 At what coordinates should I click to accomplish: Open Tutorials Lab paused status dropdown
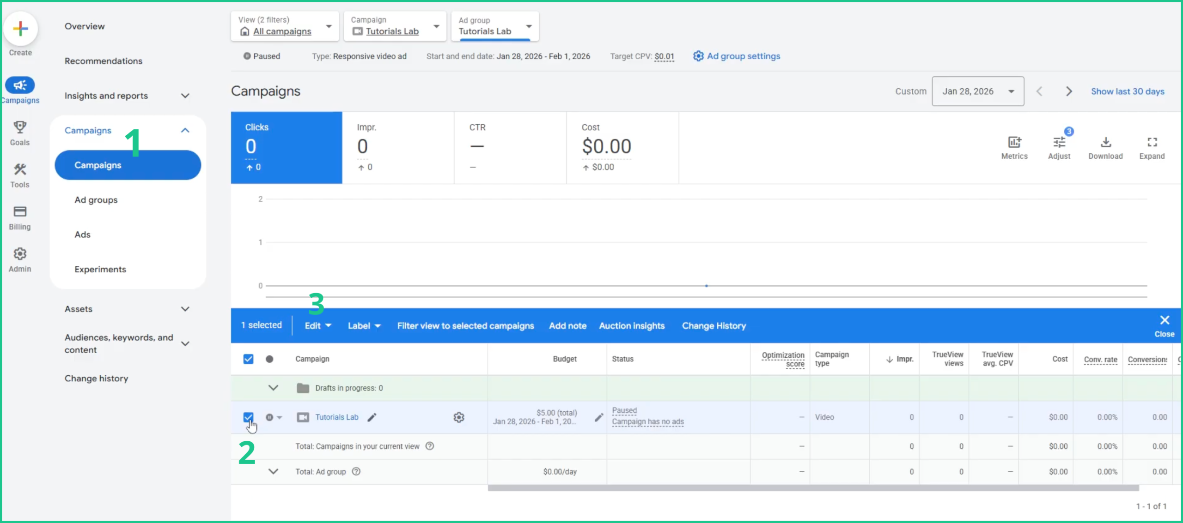point(274,417)
